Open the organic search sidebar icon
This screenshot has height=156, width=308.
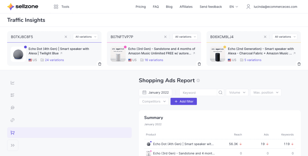click(x=13, y=108)
